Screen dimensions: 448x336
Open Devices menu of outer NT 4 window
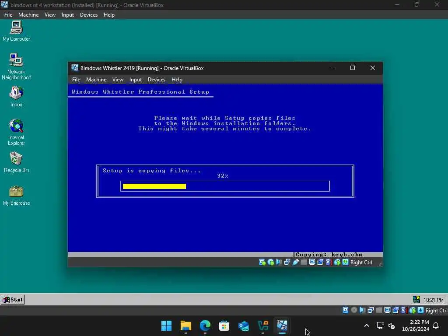point(89,15)
